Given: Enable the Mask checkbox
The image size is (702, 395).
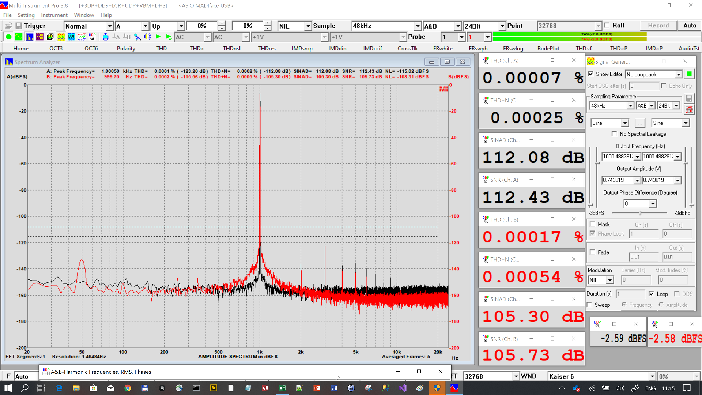Looking at the screenshot, I should [592, 225].
